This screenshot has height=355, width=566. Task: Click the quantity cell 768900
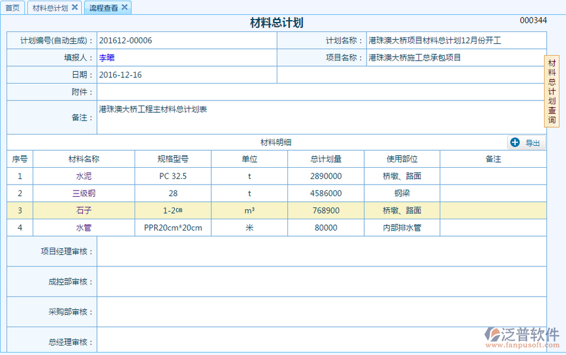tap(326, 210)
